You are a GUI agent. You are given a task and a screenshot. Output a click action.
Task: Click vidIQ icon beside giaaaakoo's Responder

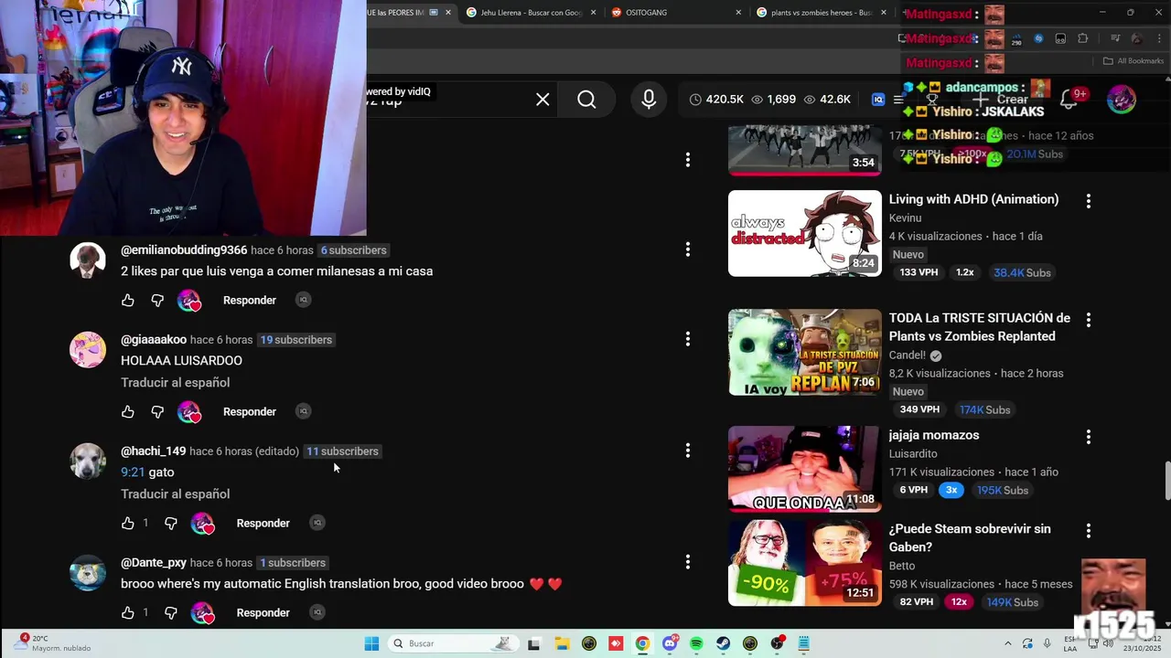304,411
